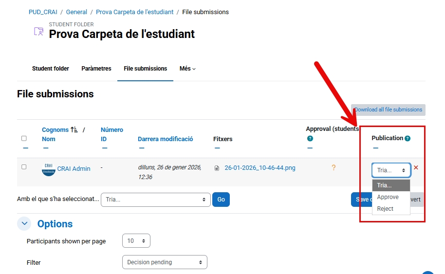Click Download all file submissions button
The width and height of the screenshot is (445, 274).
388,110
